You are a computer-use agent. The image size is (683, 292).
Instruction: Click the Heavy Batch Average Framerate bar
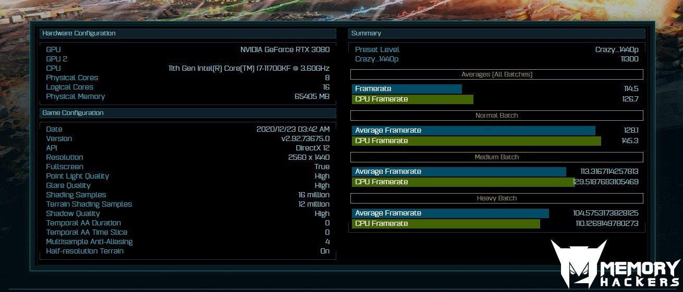[450, 213]
